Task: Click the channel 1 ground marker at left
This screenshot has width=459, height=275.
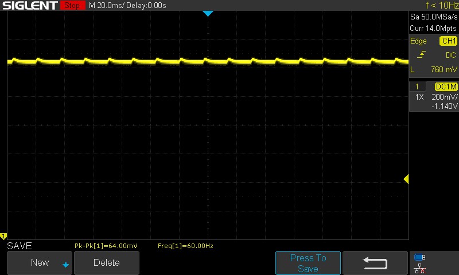Action: click(x=3, y=236)
